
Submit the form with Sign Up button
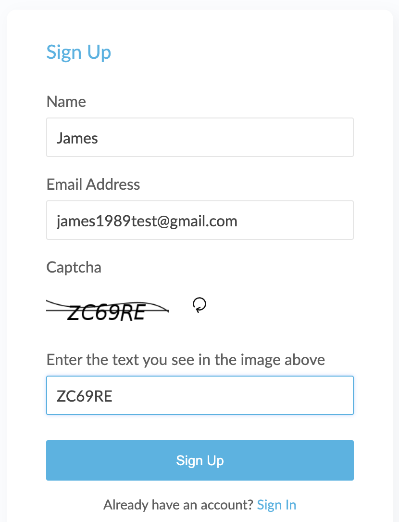pyautogui.click(x=199, y=460)
